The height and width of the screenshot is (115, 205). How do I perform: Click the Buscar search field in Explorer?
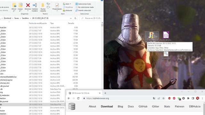pos(91,18)
